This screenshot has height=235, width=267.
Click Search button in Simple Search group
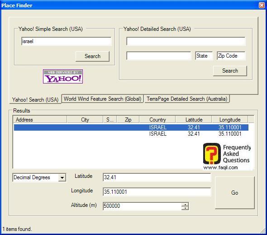tap(92, 56)
